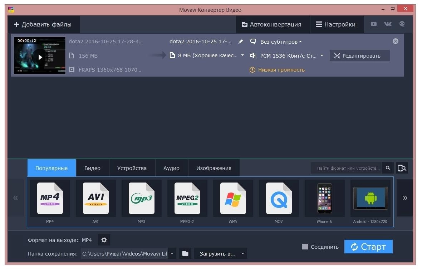
Task: Click the source name dota2 2016-10-25 17-28-4...
Action: coord(105,42)
